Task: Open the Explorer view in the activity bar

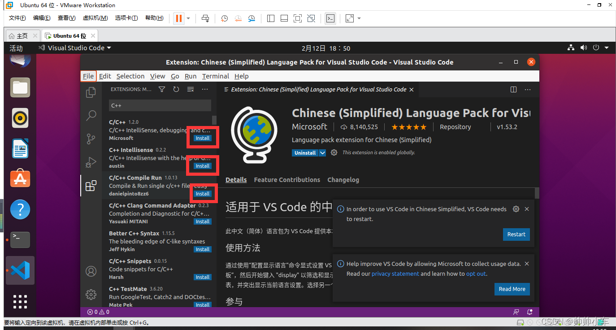Action: 91,92
